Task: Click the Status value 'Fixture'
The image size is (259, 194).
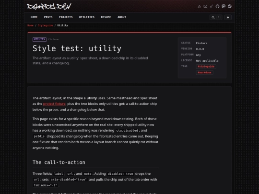Action: (201, 43)
